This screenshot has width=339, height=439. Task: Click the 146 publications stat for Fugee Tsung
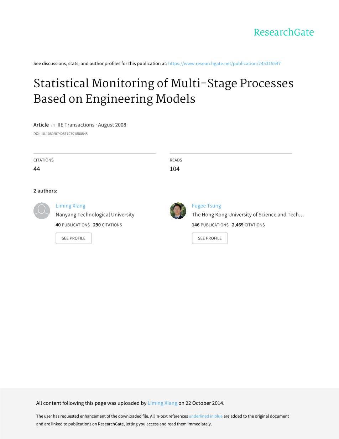point(210,225)
